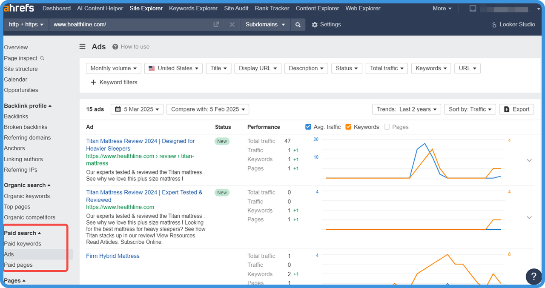Open Paid keywords report

[23, 244]
